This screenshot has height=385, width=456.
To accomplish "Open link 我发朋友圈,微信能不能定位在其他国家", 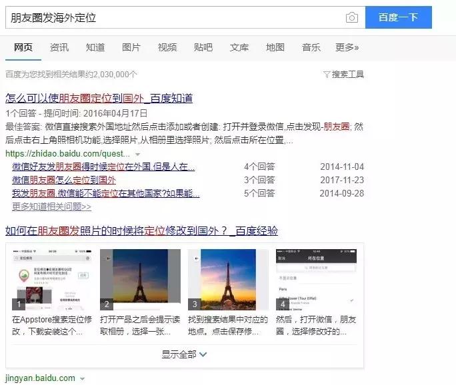I will tap(106, 193).
